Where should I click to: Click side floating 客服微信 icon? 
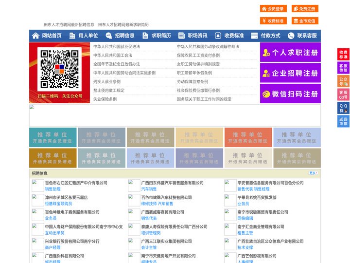(x=343, y=68)
